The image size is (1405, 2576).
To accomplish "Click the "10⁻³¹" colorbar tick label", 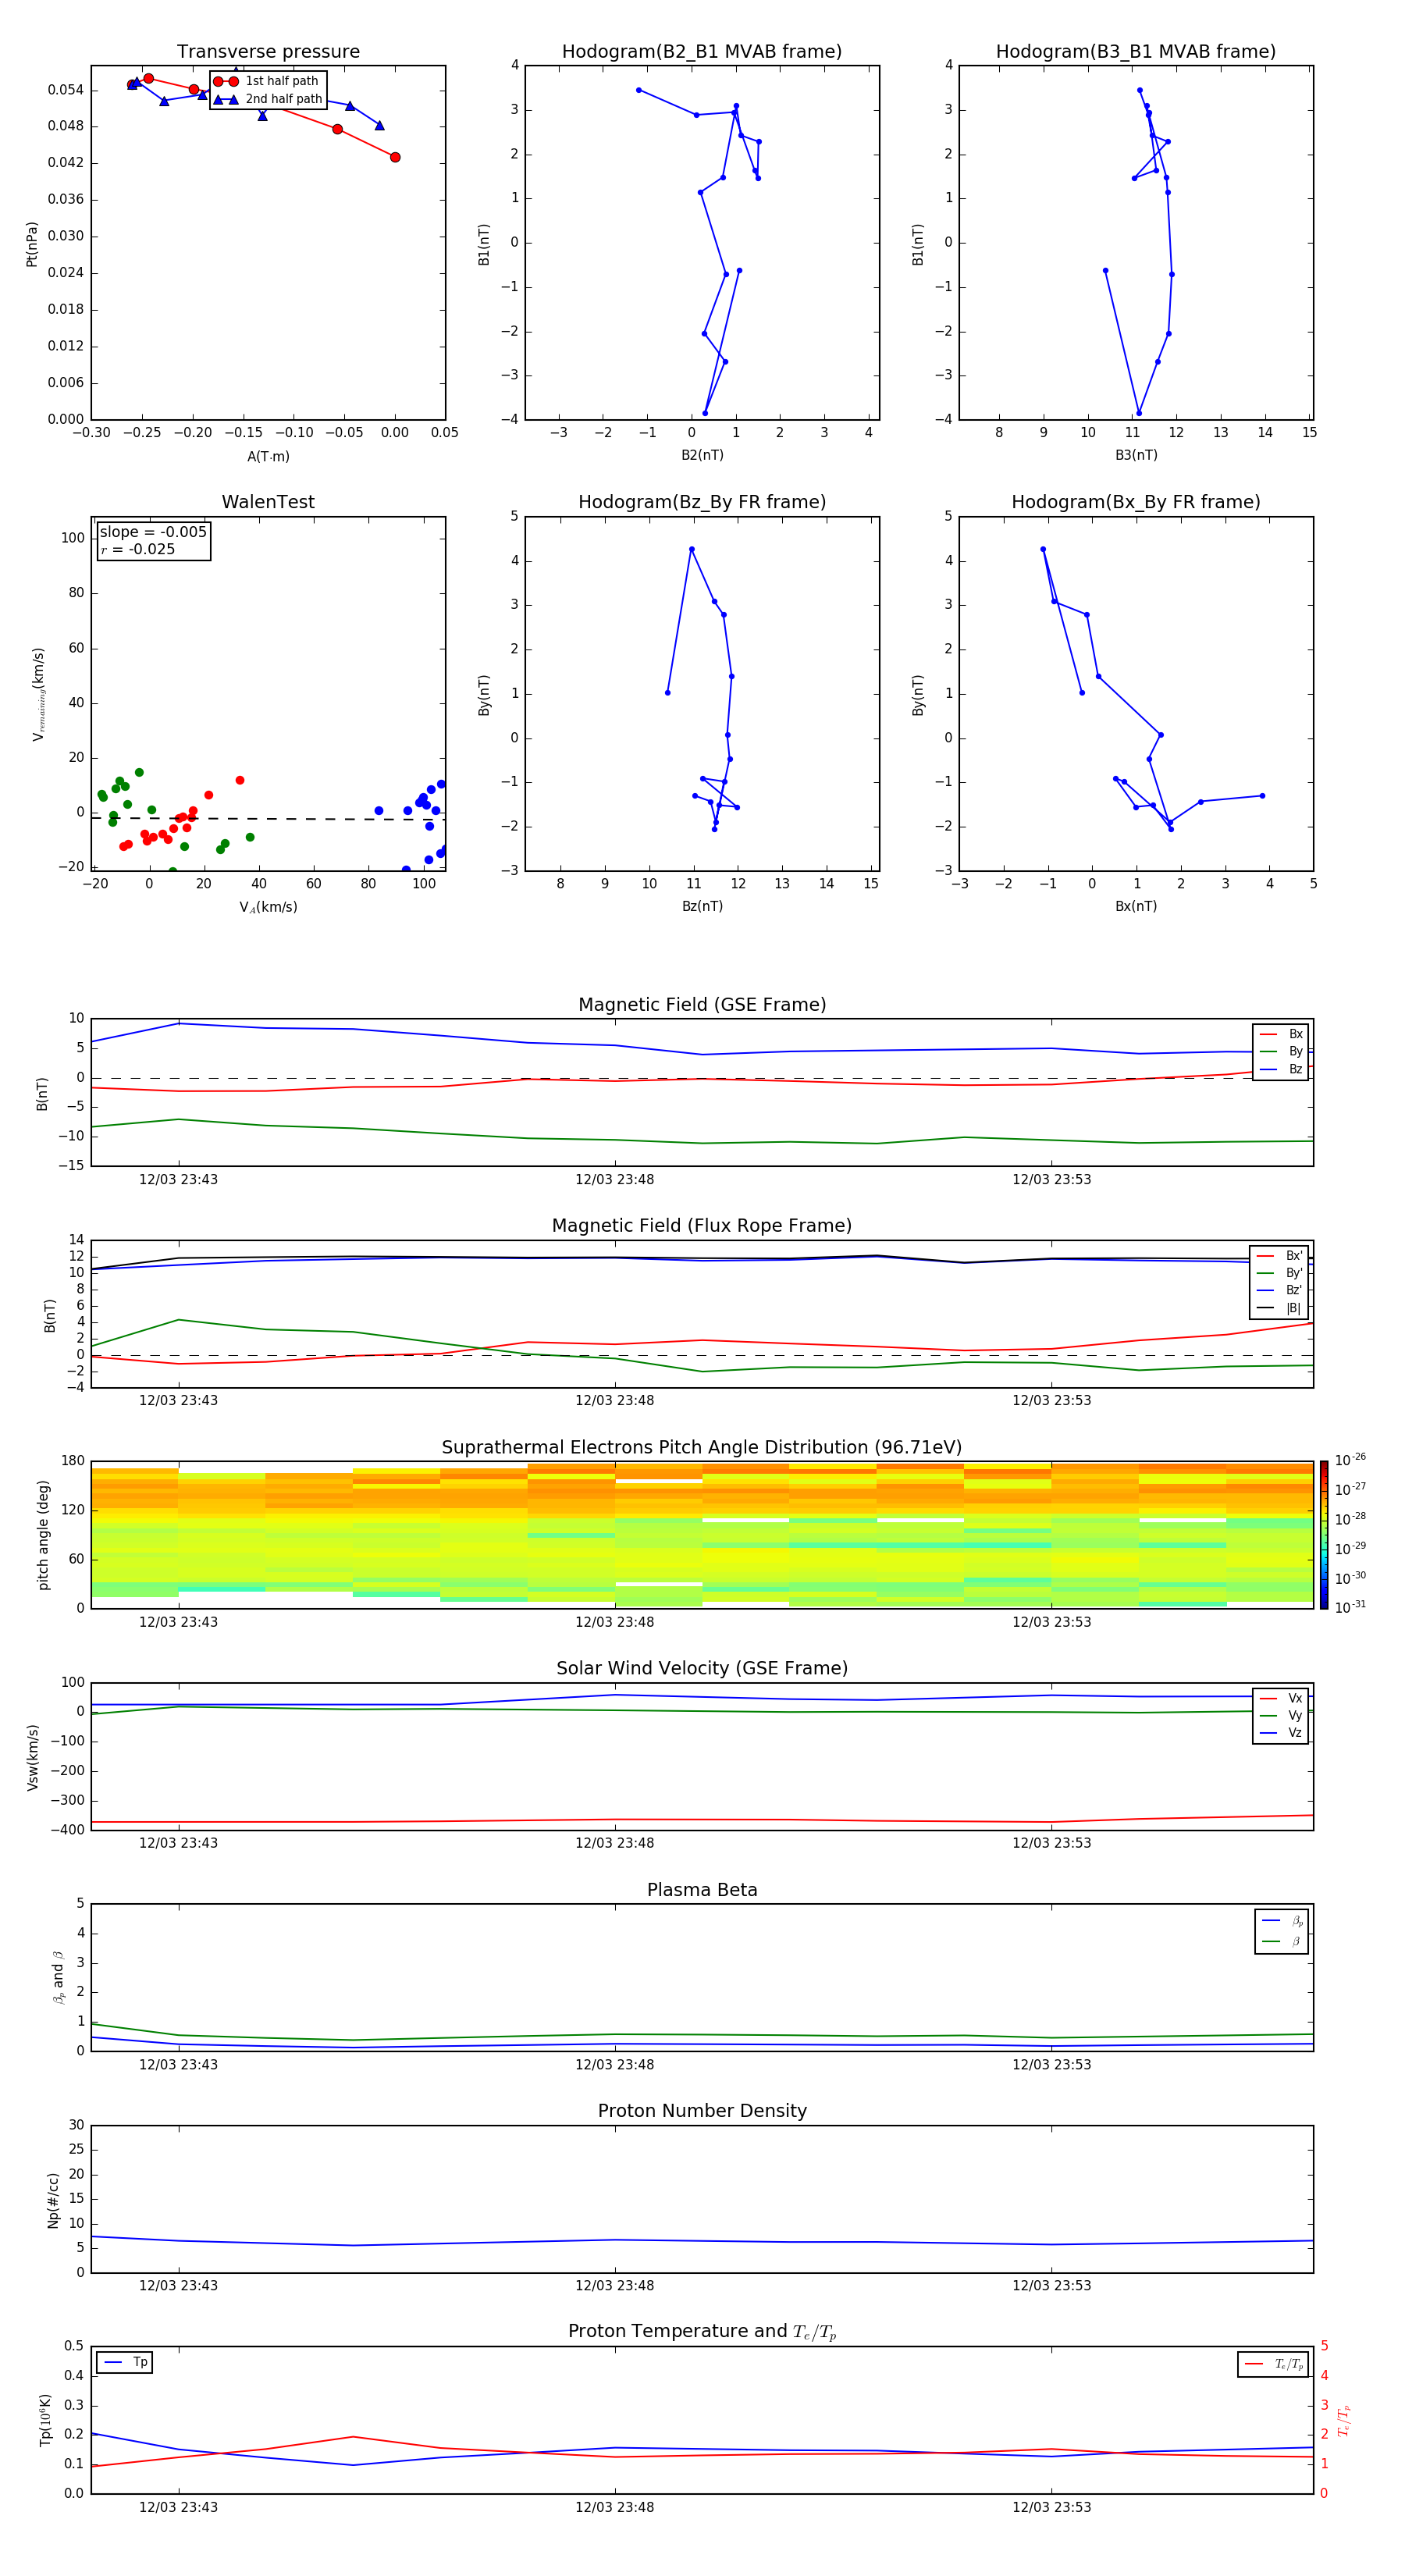I will tap(1350, 1607).
